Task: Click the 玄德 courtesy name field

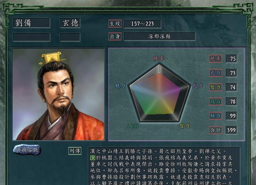Action: pyautogui.click(x=70, y=23)
